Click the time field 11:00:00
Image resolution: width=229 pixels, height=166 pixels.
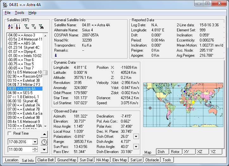pyautogui.click(x=20, y=150)
